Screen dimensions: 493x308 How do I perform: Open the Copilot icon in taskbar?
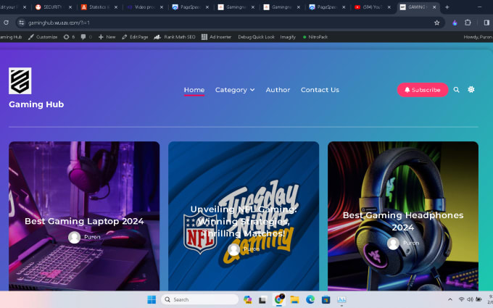pos(247,299)
